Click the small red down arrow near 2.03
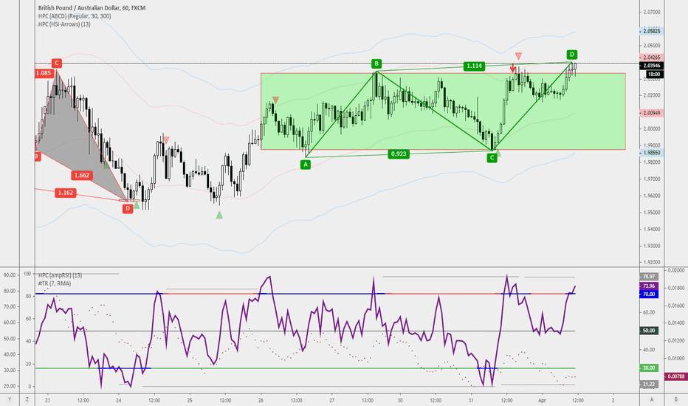Image resolution: width=688 pixels, height=406 pixels. tap(512, 69)
